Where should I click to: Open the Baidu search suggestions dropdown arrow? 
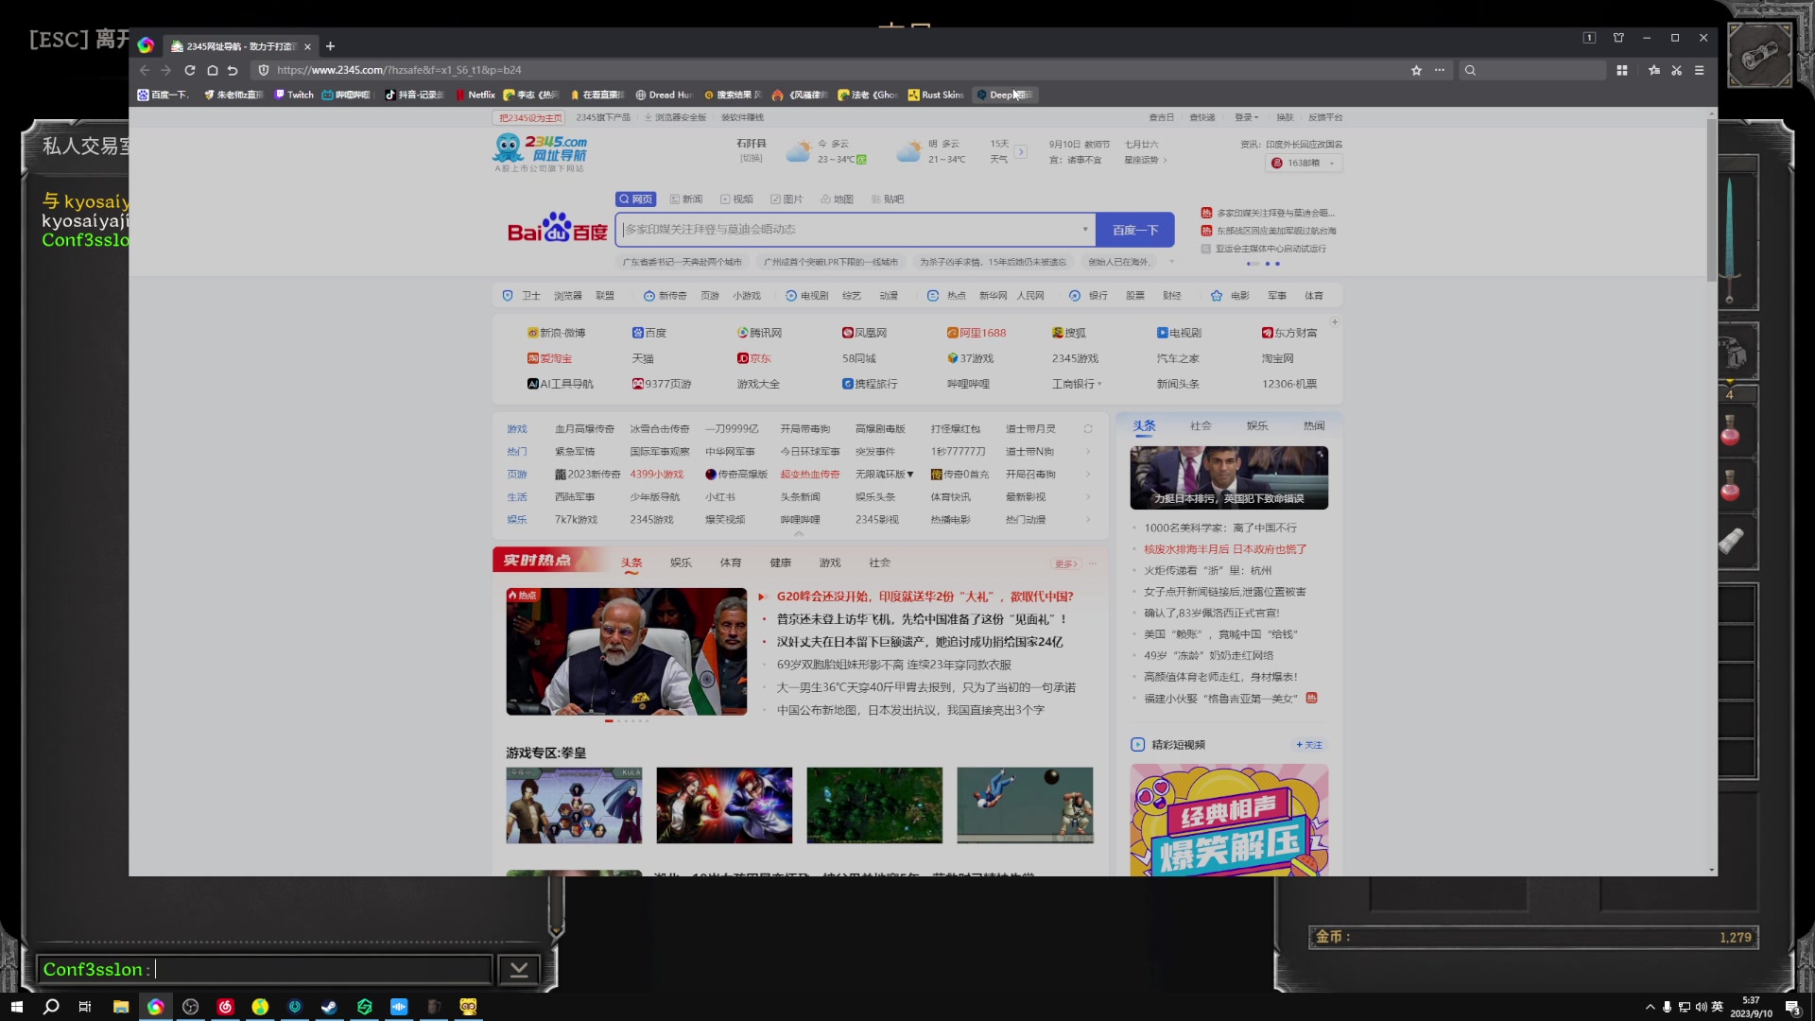(x=1084, y=230)
